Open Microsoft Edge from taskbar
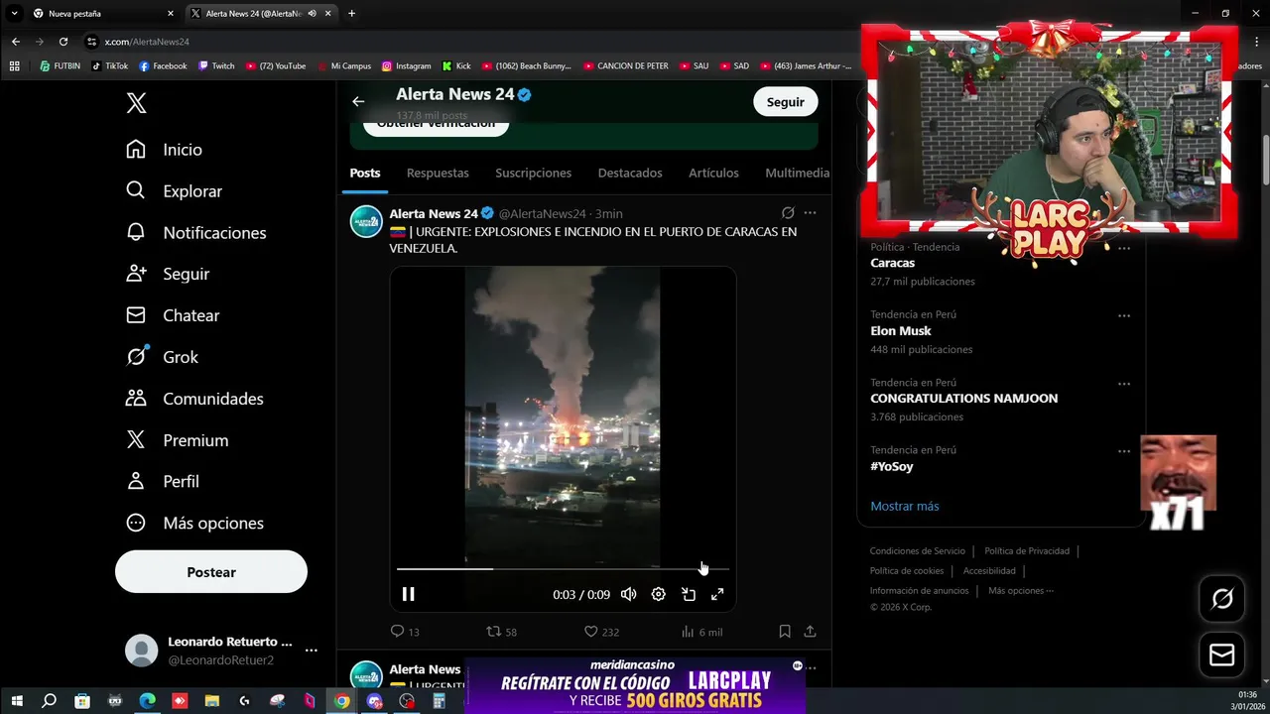 pyautogui.click(x=147, y=701)
